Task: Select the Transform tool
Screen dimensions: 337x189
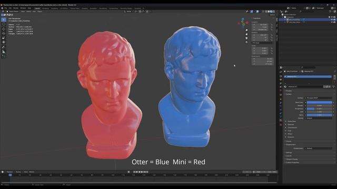Action: click(x=4, y=43)
